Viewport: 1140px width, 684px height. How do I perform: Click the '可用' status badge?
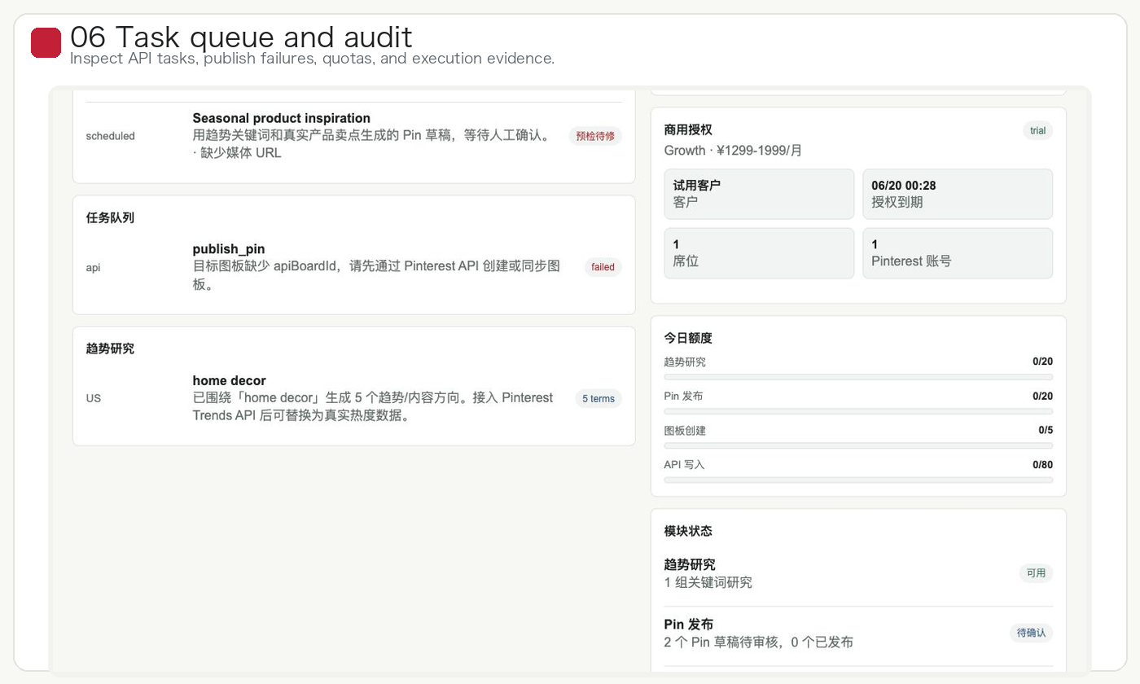coord(1036,573)
